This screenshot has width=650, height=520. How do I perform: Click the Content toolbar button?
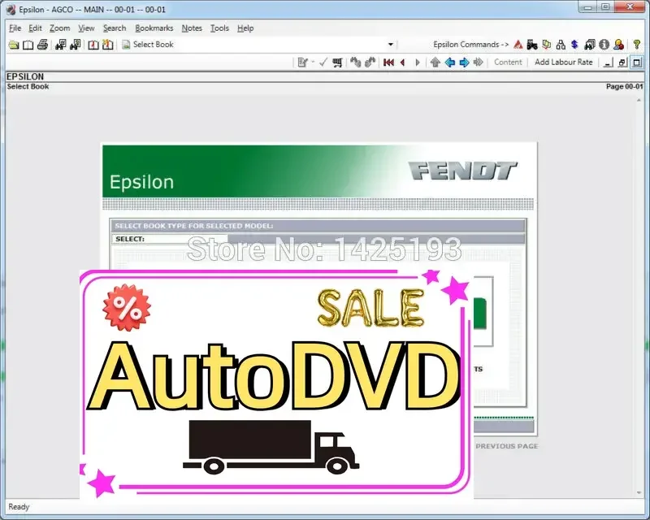(x=508, y=63)
